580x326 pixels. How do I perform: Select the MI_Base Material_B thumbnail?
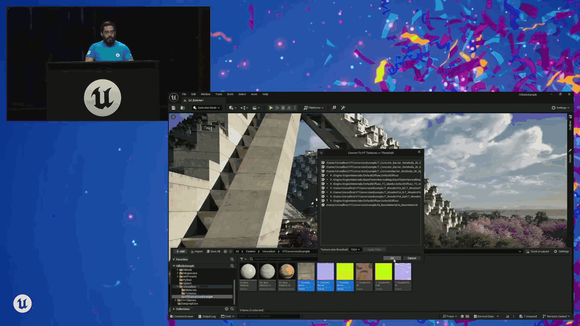[x=287, y=276]
